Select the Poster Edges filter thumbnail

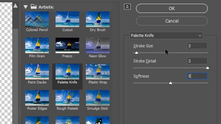tap(37, 98)
